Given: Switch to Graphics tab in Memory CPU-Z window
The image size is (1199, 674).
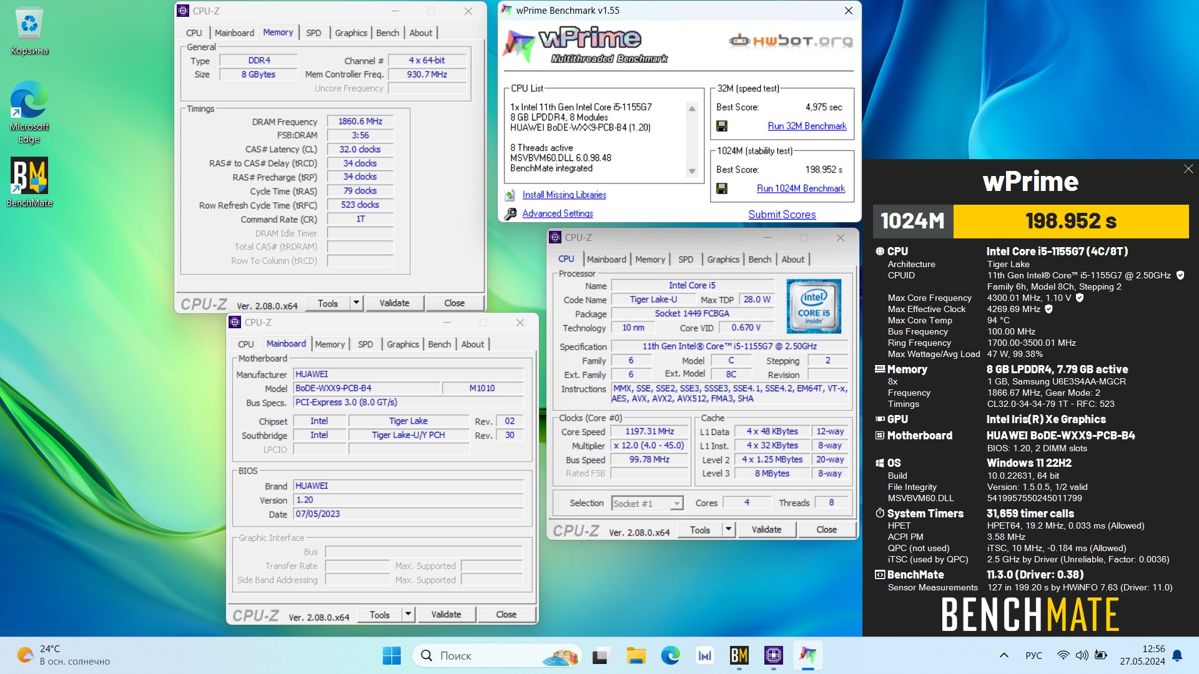Looking at the screenshot, I should pyautogui.click(x=351, y=33).
